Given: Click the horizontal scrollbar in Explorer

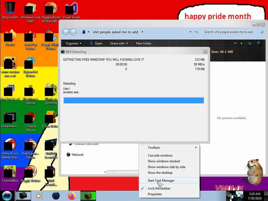Looking at the screenshot, I should coord(122,172).
